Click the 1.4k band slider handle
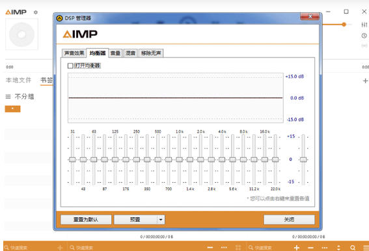The height and width of the screenshot is (251, 369). (190, 160)
